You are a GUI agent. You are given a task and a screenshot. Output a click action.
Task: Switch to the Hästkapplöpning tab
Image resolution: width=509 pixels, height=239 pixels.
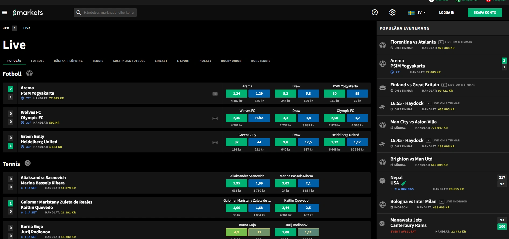click(x=68, y=61)
